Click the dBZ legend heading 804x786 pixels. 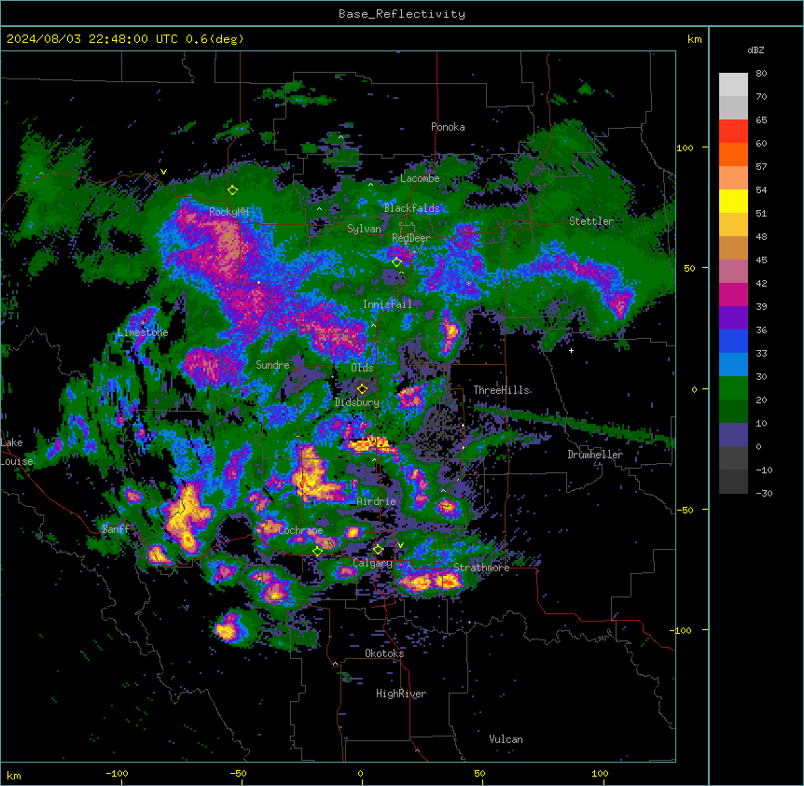(x=755, y=50)
